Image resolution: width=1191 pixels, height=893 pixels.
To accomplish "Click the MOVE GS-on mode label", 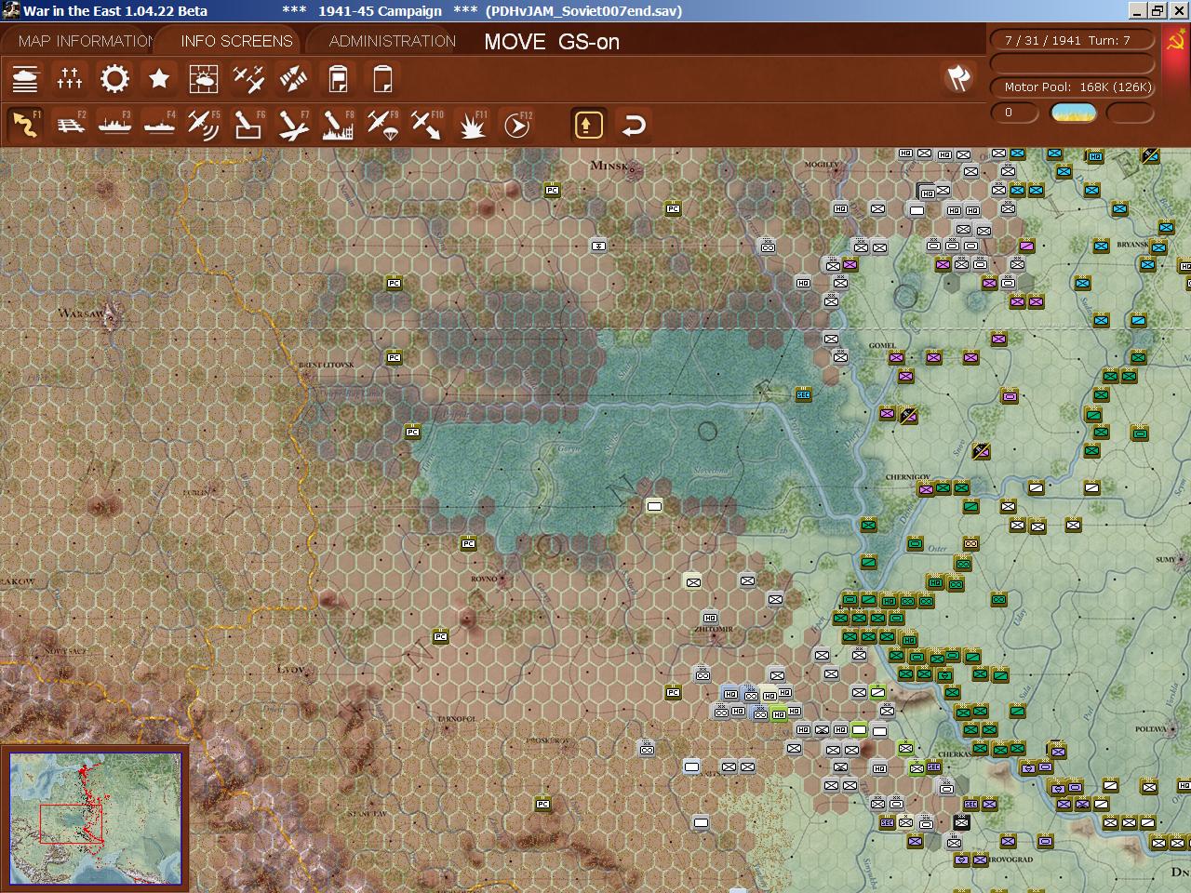I will tap(552, 42).
